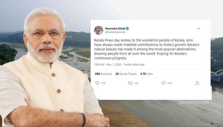View the 4.7K Likes list
The height and width of the screenshot is (127, 223).
click(147, 74)
